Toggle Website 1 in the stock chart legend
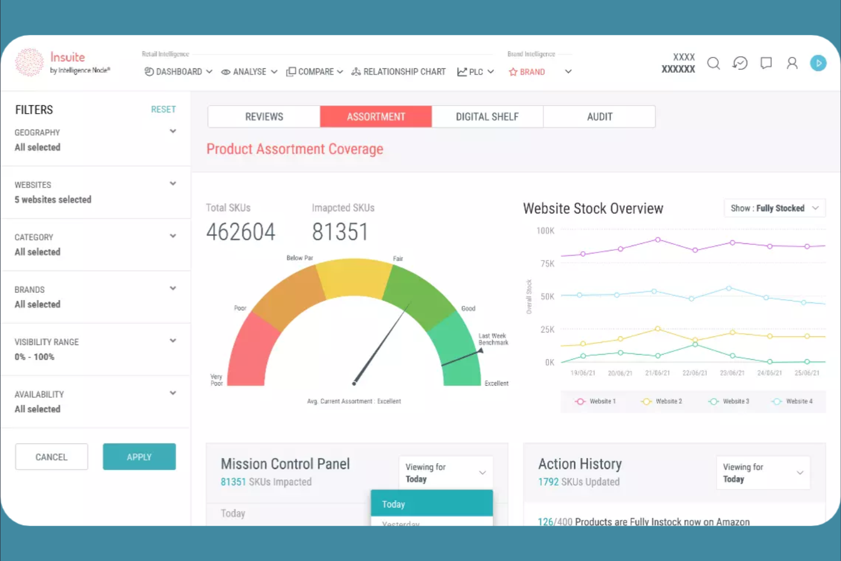This screenshot has height=561, width=841. (596, 401)
